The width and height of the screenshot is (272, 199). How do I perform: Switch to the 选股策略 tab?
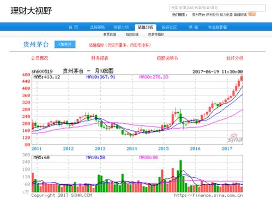tap(97, 27)
